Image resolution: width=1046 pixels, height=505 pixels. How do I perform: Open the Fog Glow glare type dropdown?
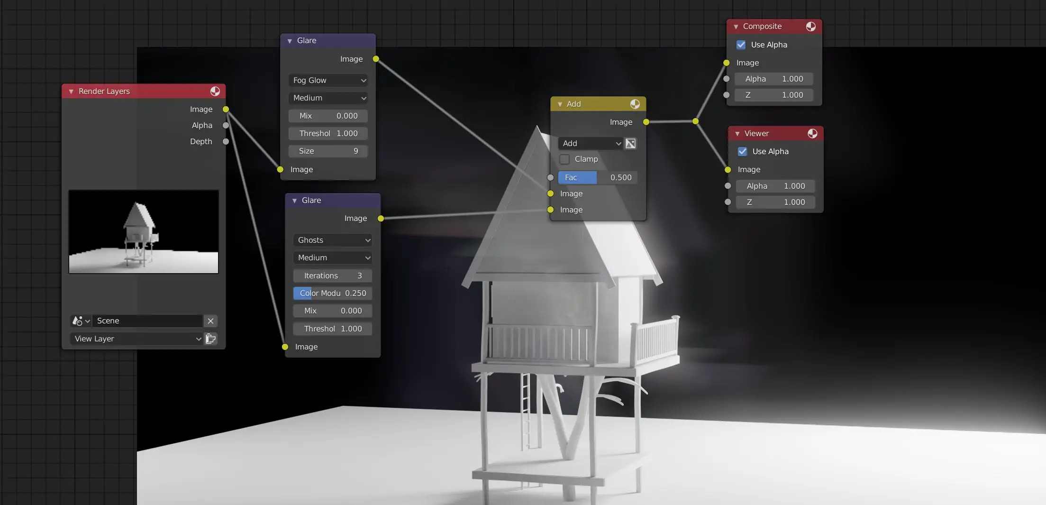[328, 81]
